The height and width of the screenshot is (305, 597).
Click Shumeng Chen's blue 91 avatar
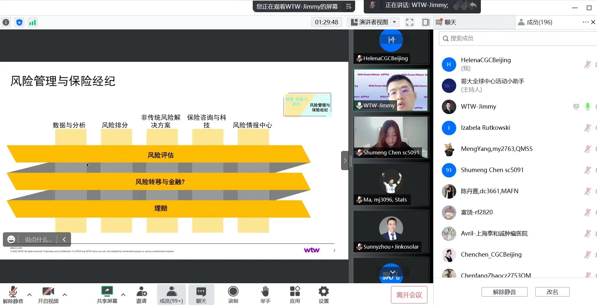449,170
